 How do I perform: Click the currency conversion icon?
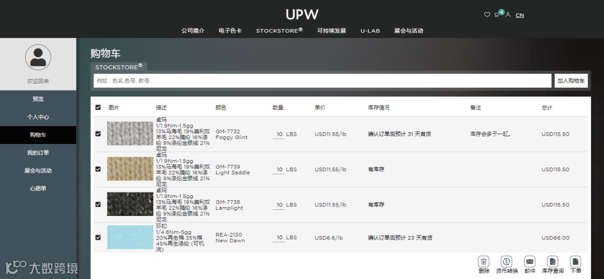pos(507,262)
